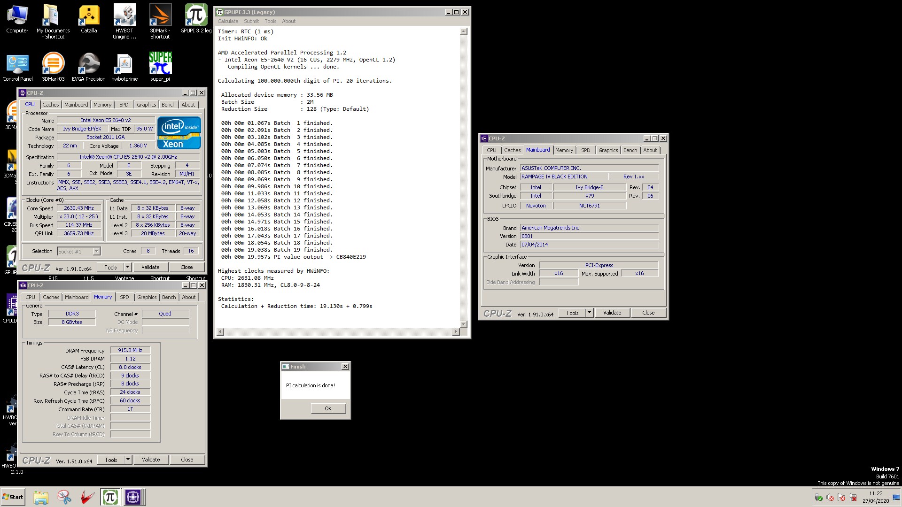Viewport: 902px width, 507px height.
Task: Open the Submit menu in GPUPI
Action: coord(251,21)
